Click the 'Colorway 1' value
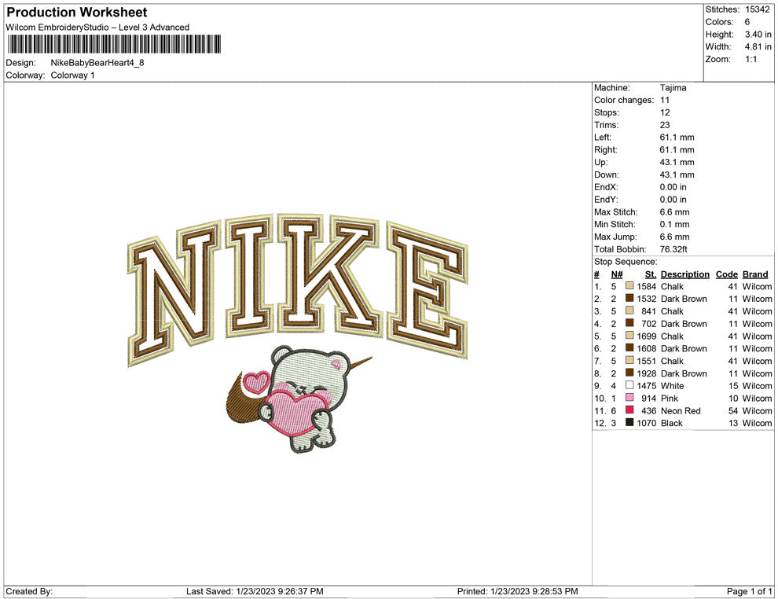 click(x=72, y=75)
